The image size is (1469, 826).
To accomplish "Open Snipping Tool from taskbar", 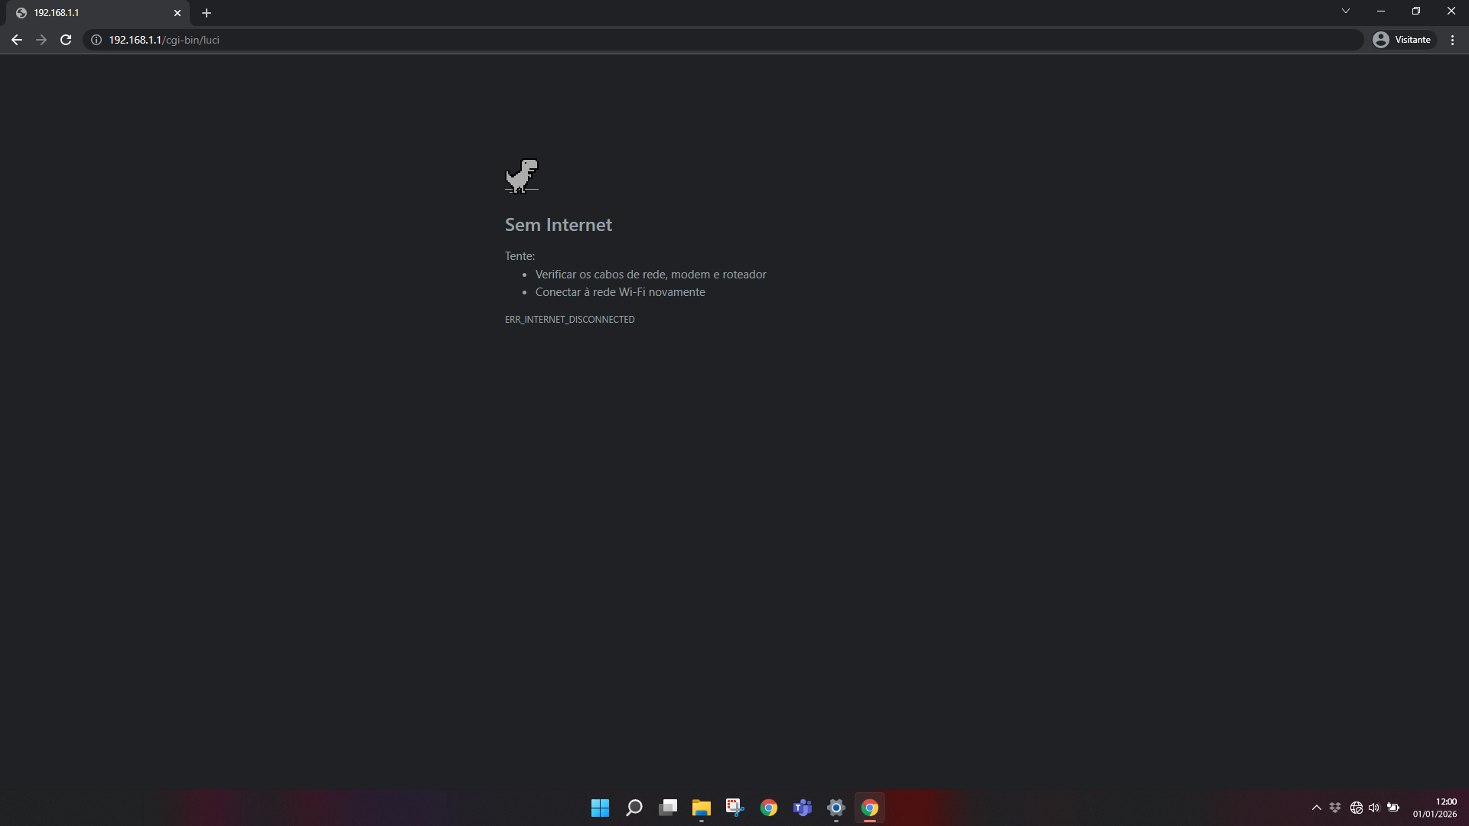I will 735,808.
